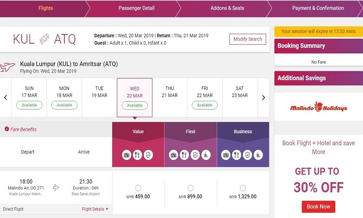Click the meal icon under Flexi fare

184,155
